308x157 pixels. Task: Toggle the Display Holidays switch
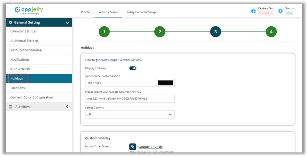[133, 68]
